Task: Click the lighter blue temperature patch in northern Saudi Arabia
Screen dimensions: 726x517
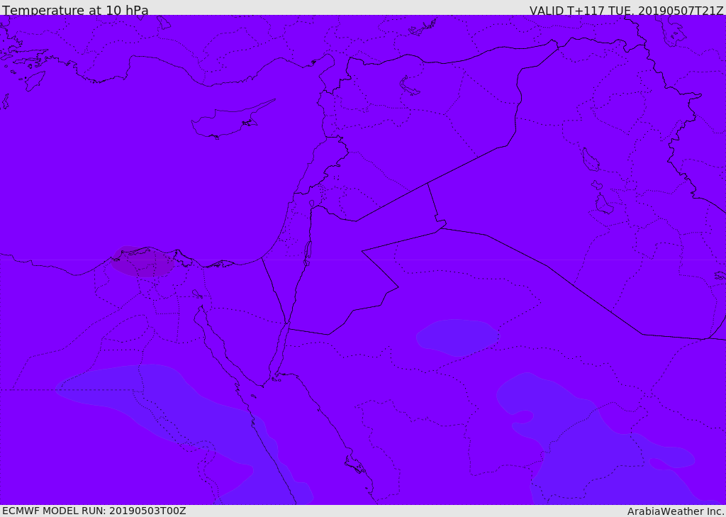Action: click(x=457, y=338)
